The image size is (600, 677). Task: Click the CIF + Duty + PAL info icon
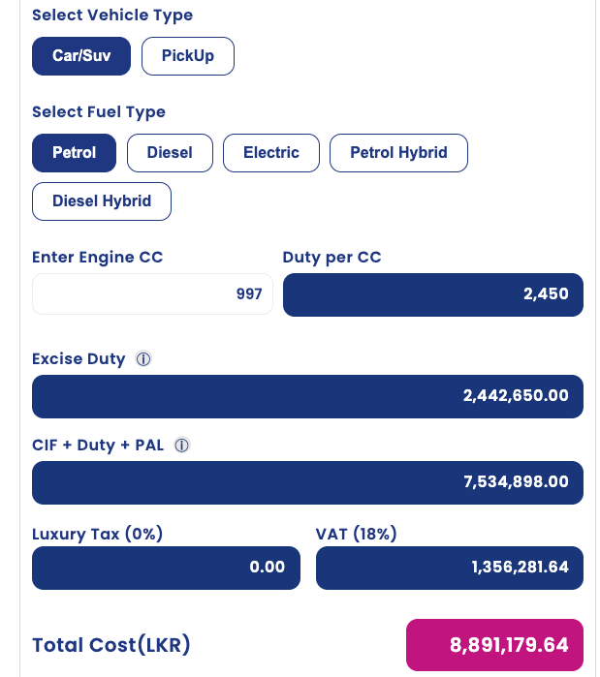(182, 446)
